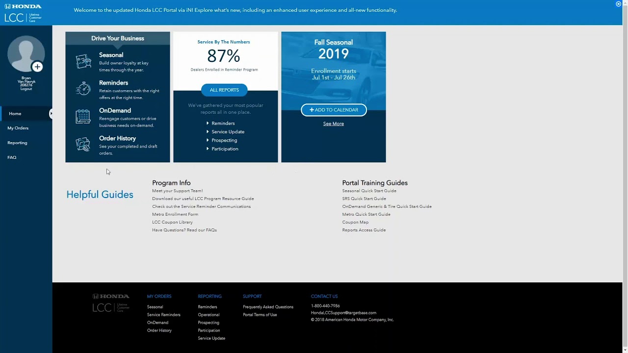This screenshot has width=628, height=353.
Task: Click the HondaLCCSupport email address in footer
Action: pos(343,313)
